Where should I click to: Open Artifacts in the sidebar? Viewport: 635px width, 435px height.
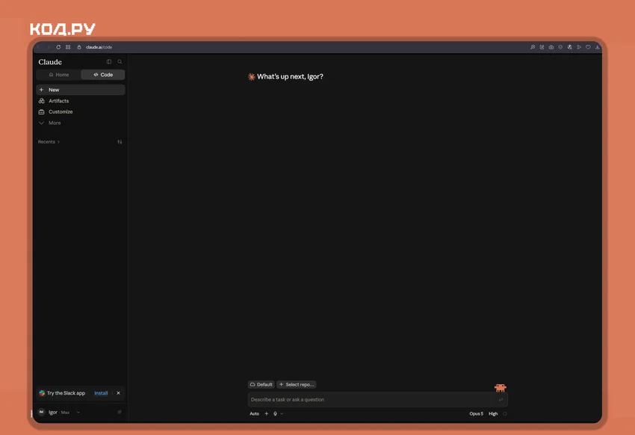[80, 100]
